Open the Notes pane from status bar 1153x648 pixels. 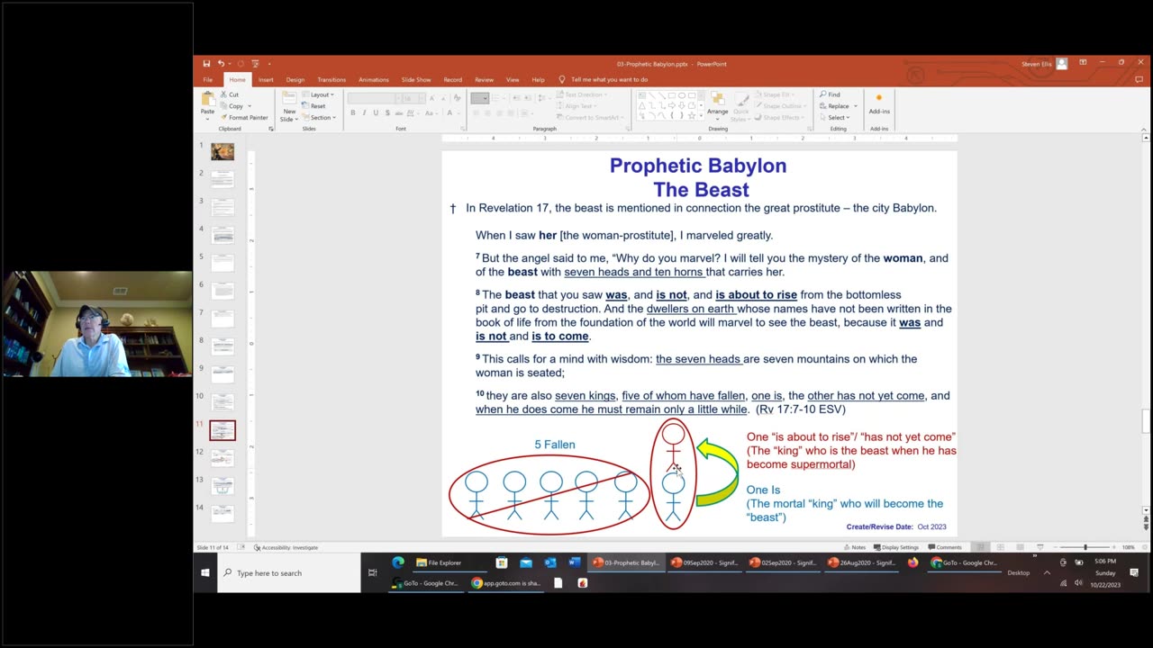pos(854,547)
